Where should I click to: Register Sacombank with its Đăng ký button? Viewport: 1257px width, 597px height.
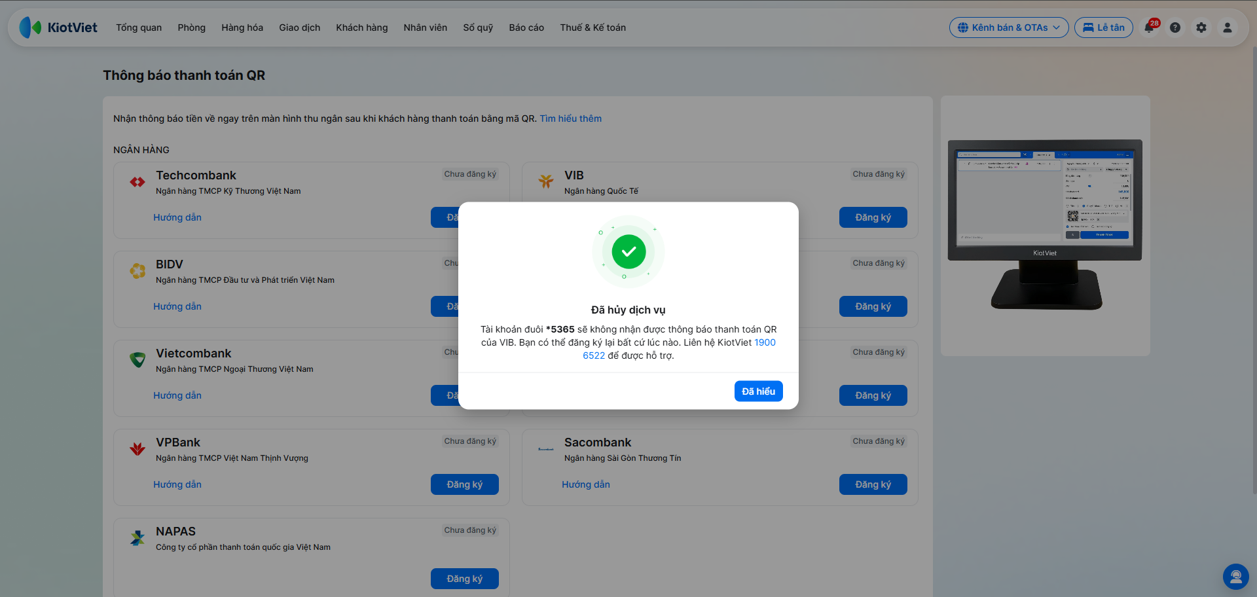point(873,484)
